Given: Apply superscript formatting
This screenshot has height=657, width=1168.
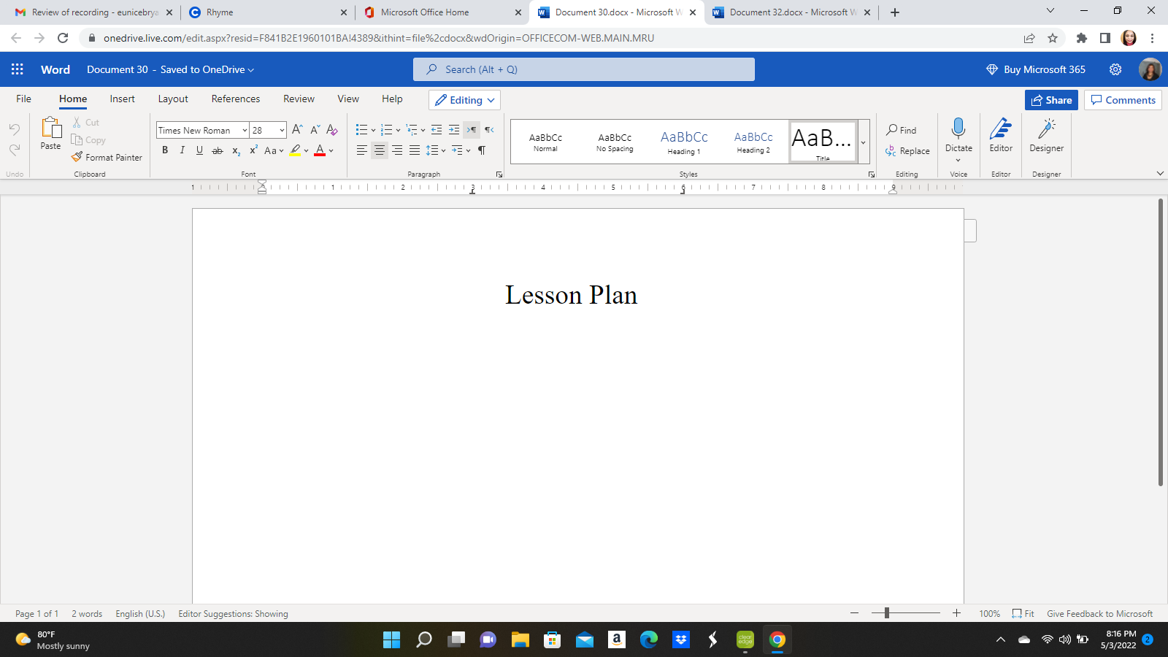Looking at the screenshot, I should tap(253, 150).
